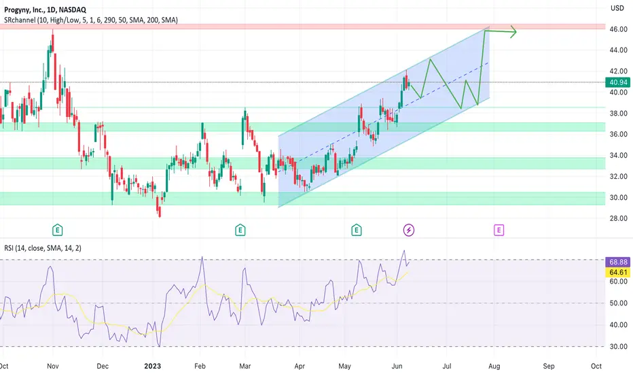This screenshot has width=633, height=374.
Task: Click the RSI 60.00 axis label
Action: tap(618, 282)
